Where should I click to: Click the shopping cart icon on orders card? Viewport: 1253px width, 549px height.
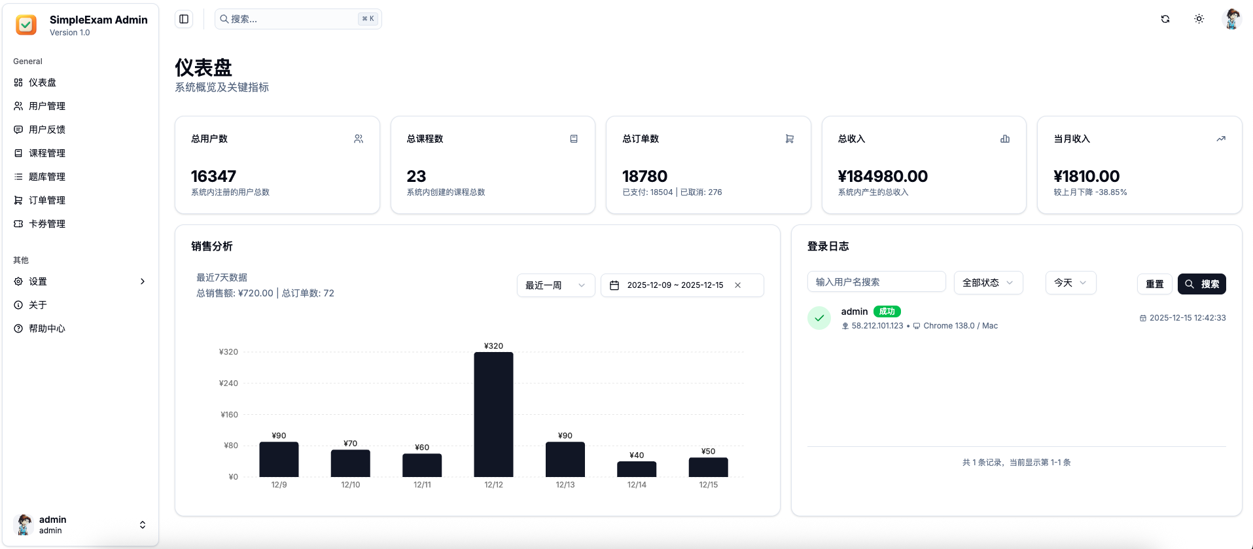click(x=790, y=139)
